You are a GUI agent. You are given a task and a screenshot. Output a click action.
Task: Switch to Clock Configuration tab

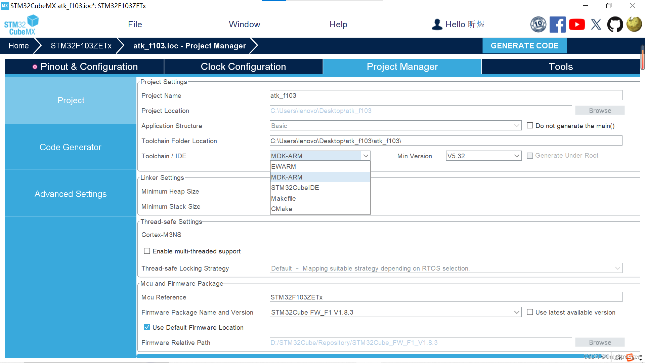pyautogui.click(x=243, y=67)
